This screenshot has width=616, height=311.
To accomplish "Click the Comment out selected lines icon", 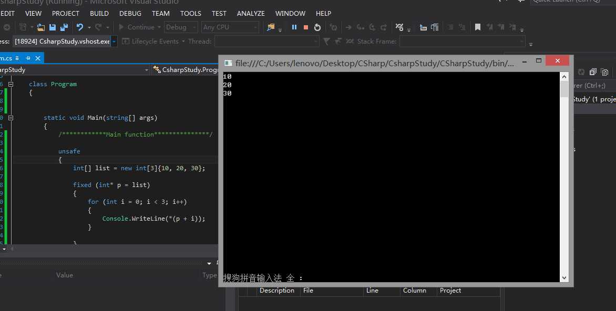I will 450,27.
